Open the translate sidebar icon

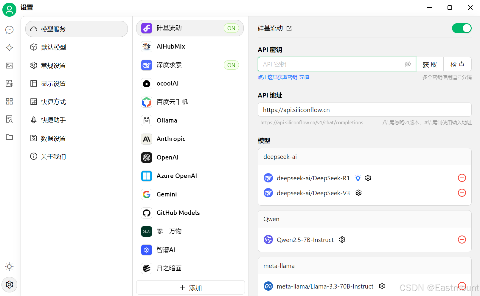tap(10, 83)
